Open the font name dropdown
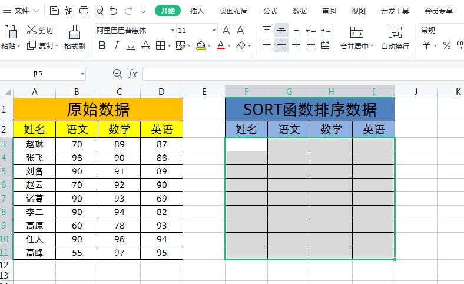 (173, 30)
